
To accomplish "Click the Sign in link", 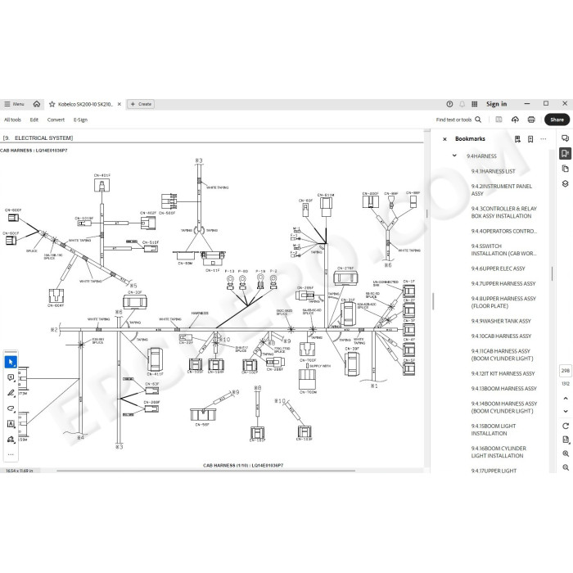I will pos(496,104).
